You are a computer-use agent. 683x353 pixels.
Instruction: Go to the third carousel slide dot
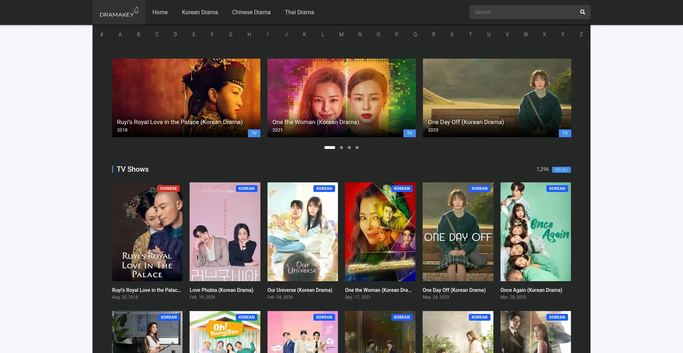pyautogui.click(x=349, y=148)
